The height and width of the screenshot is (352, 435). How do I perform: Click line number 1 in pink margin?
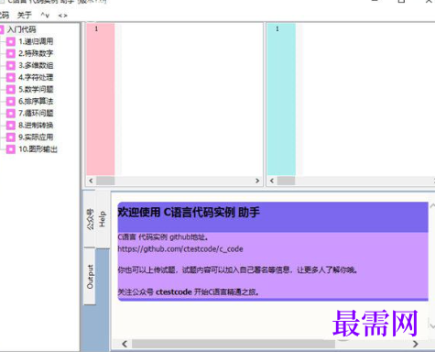coord(96,28)
